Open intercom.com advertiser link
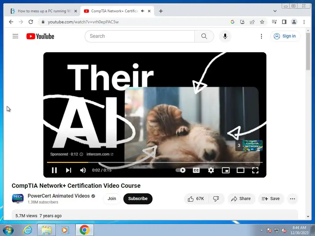This screenshot has width=315, height=236. click(x=100, y=154)
